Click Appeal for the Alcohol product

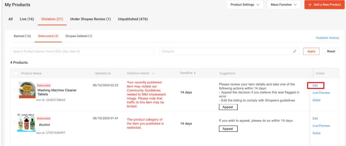(x=228, y=129)
